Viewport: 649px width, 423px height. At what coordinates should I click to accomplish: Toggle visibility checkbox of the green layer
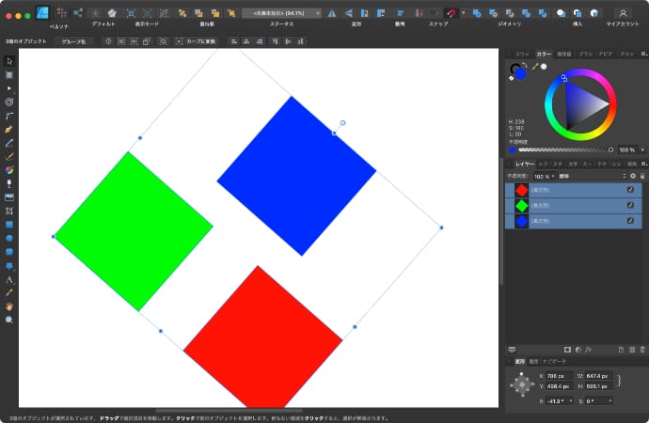point(630,205)
